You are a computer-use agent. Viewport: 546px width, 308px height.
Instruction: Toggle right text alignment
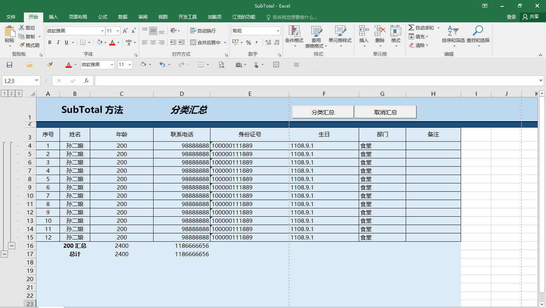click(x=162, y=42)
